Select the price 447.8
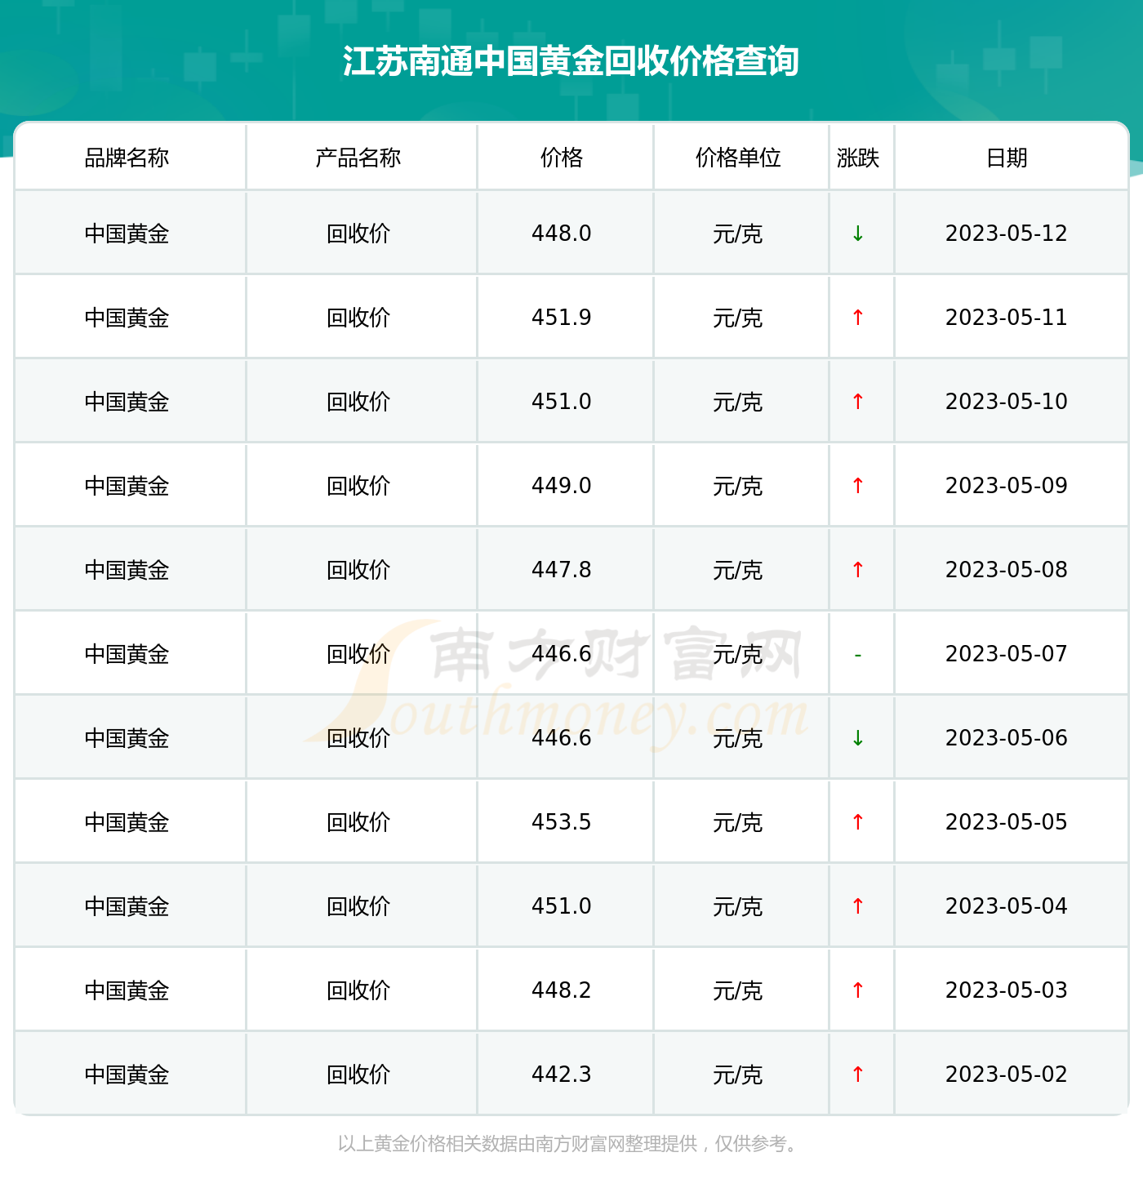This screenshot has height=1188, width=1143. (x=562, y=570)
